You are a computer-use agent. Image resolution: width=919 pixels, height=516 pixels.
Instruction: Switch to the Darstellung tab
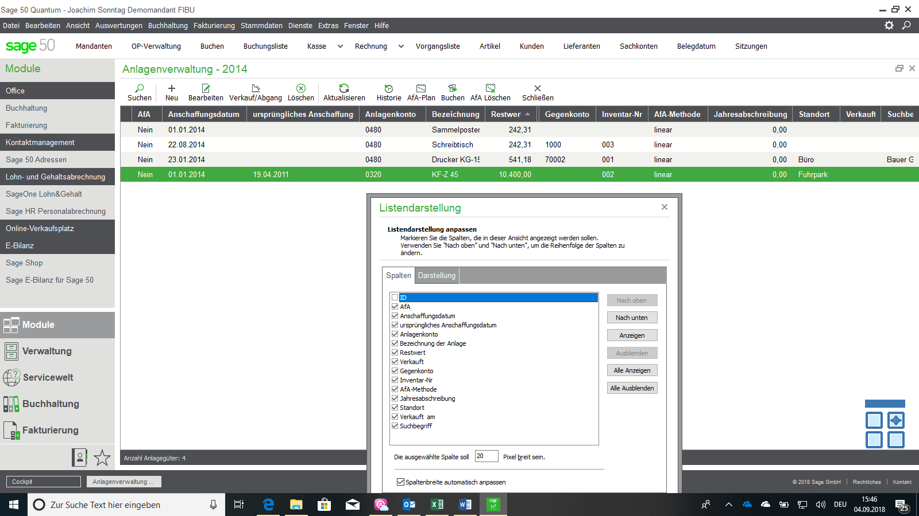437,276
